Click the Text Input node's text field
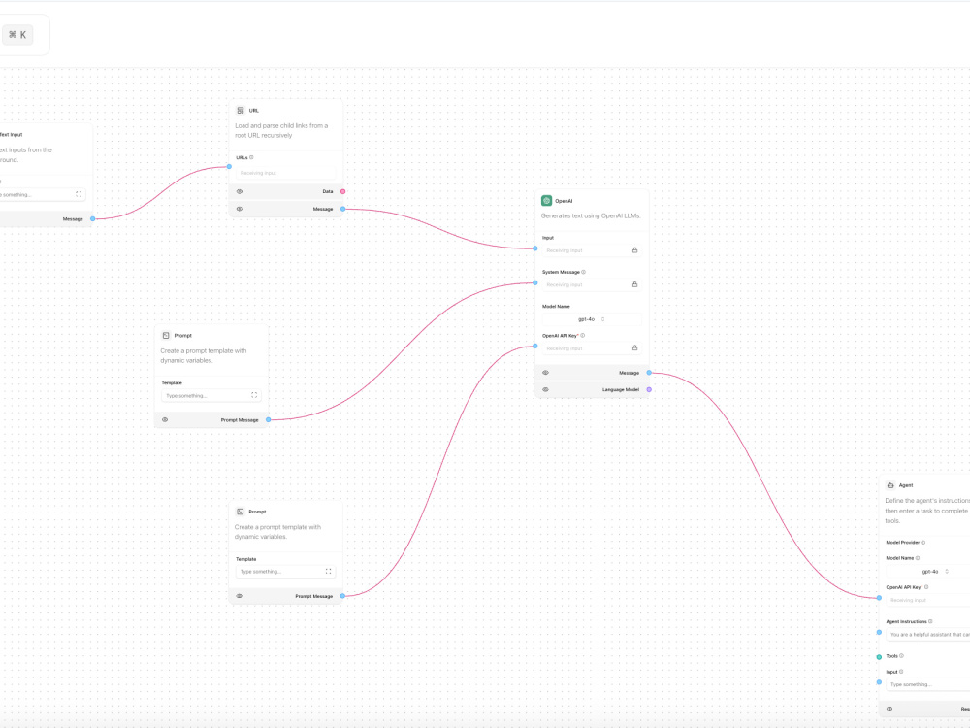The image size is (970, 728). point(42,194)
